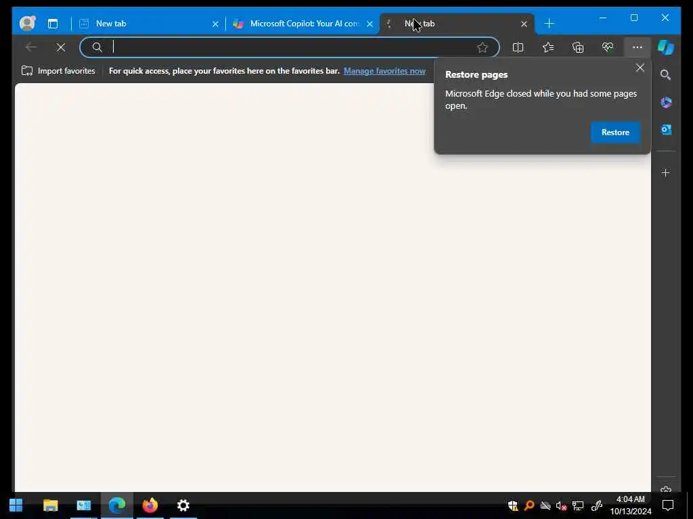The height and width of the screenshot is (519, 693).
Task: Click the search icon in address bar
Action: pyautogui.click(x=97, y=47)
